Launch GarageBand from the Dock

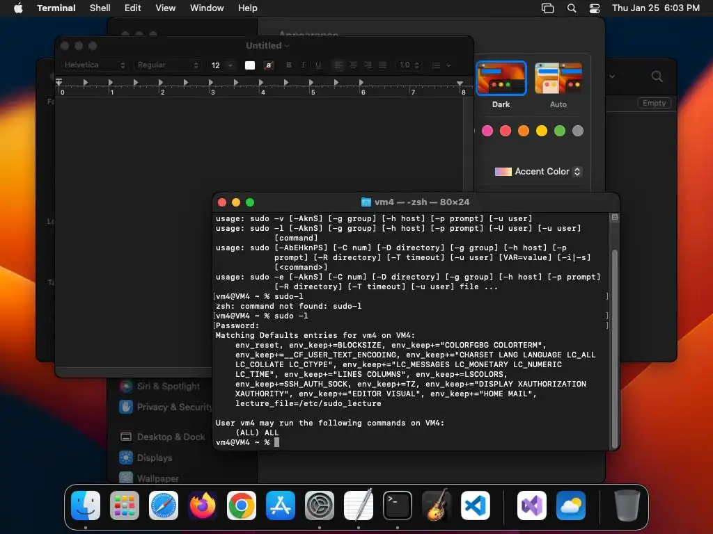437,505
